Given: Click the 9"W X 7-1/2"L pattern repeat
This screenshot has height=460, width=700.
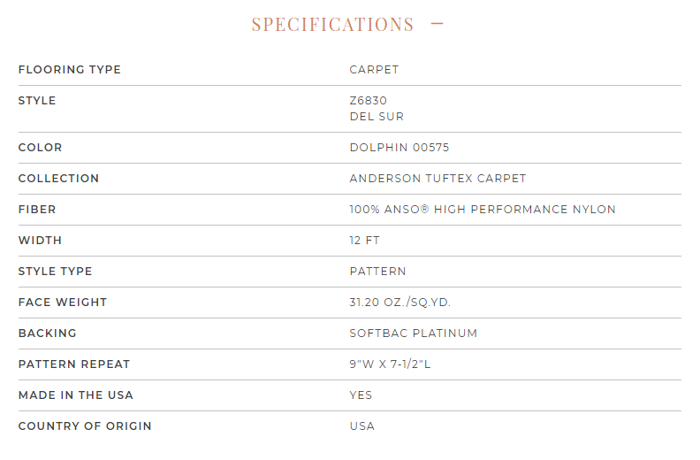Looking at the screenshot, I should pyautogui.click(x=390, y=364).
